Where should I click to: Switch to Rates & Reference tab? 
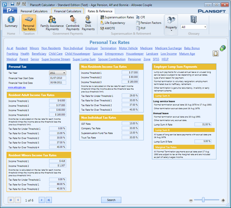pyautogui.click(x=100, y=11)
